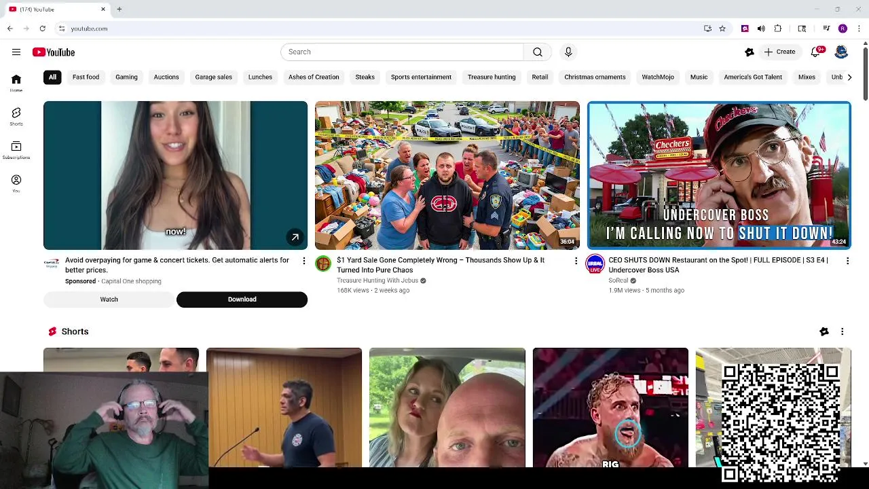Open the YouTube hamburger guide menu
869x489 pixels.
[x=16, y=52]
